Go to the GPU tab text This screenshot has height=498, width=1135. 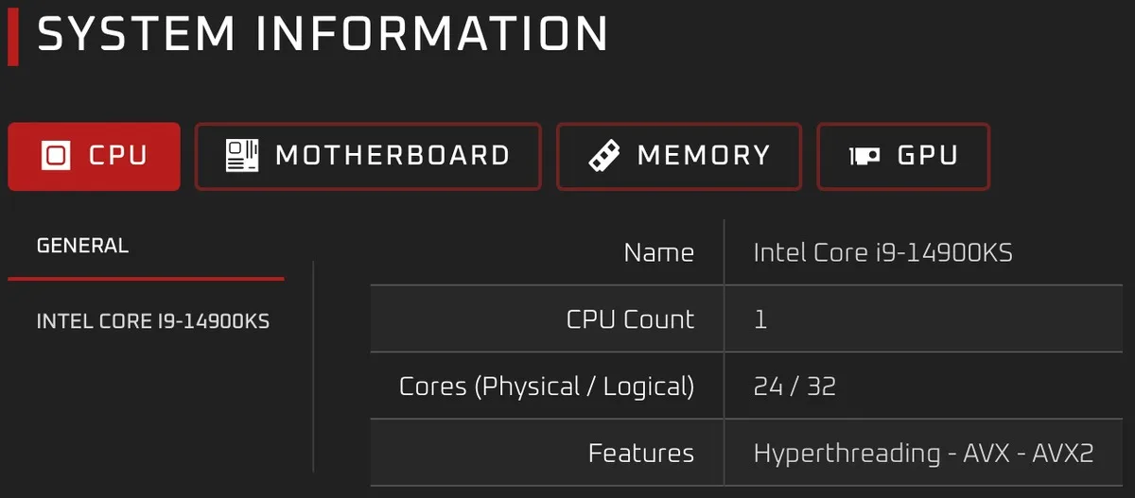click(927, 156)
